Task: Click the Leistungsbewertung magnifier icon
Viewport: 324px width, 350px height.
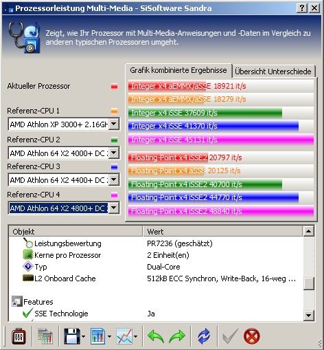Action: 28,243
